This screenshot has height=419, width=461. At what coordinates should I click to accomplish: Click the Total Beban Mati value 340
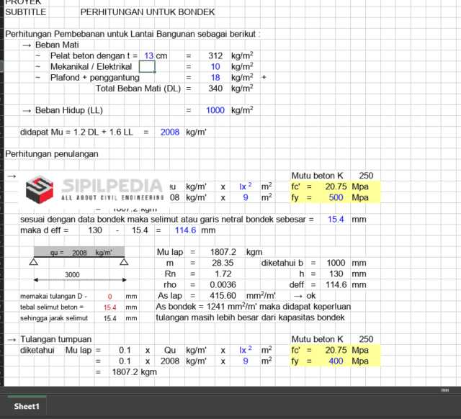215,89
